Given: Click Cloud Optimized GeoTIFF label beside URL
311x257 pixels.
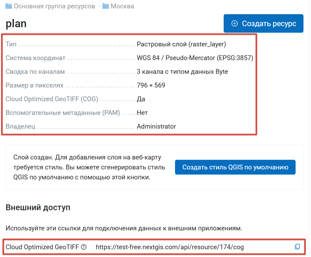Looking at the screenshot, I should (x=42, y=247).
